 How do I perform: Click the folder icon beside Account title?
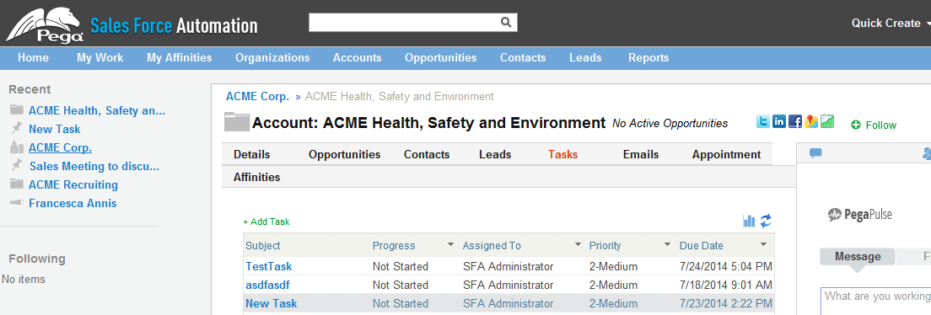click(236, 121)
